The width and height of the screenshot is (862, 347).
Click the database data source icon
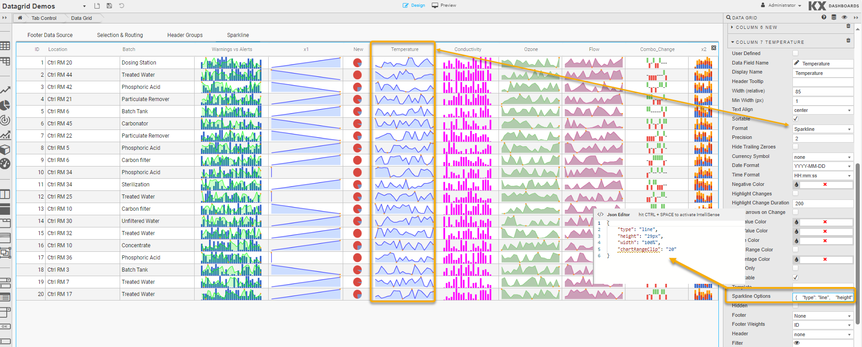(834, 17)
